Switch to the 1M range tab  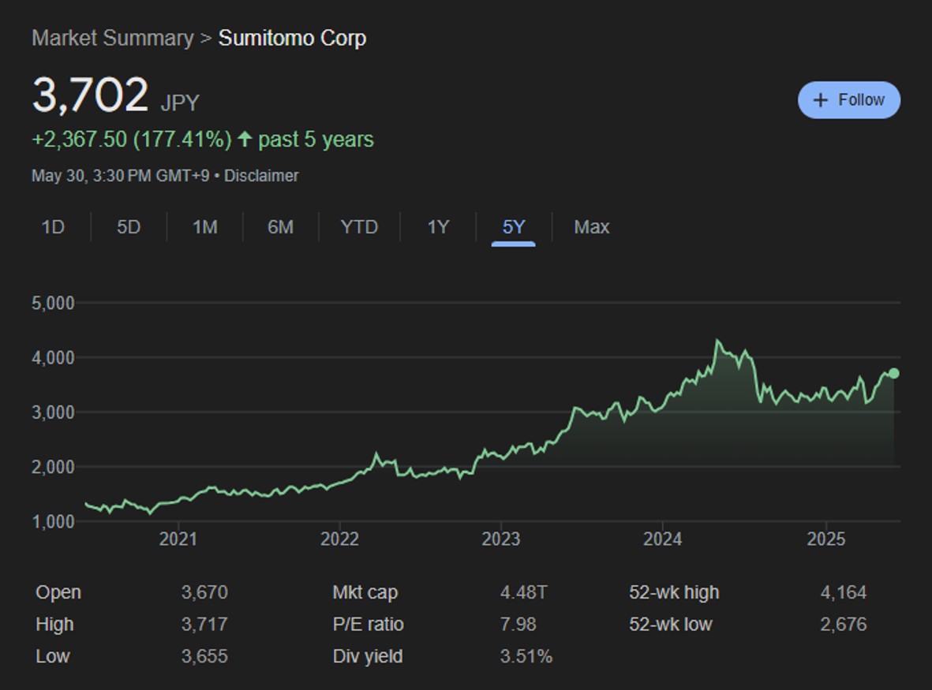[x=205, y=227]
